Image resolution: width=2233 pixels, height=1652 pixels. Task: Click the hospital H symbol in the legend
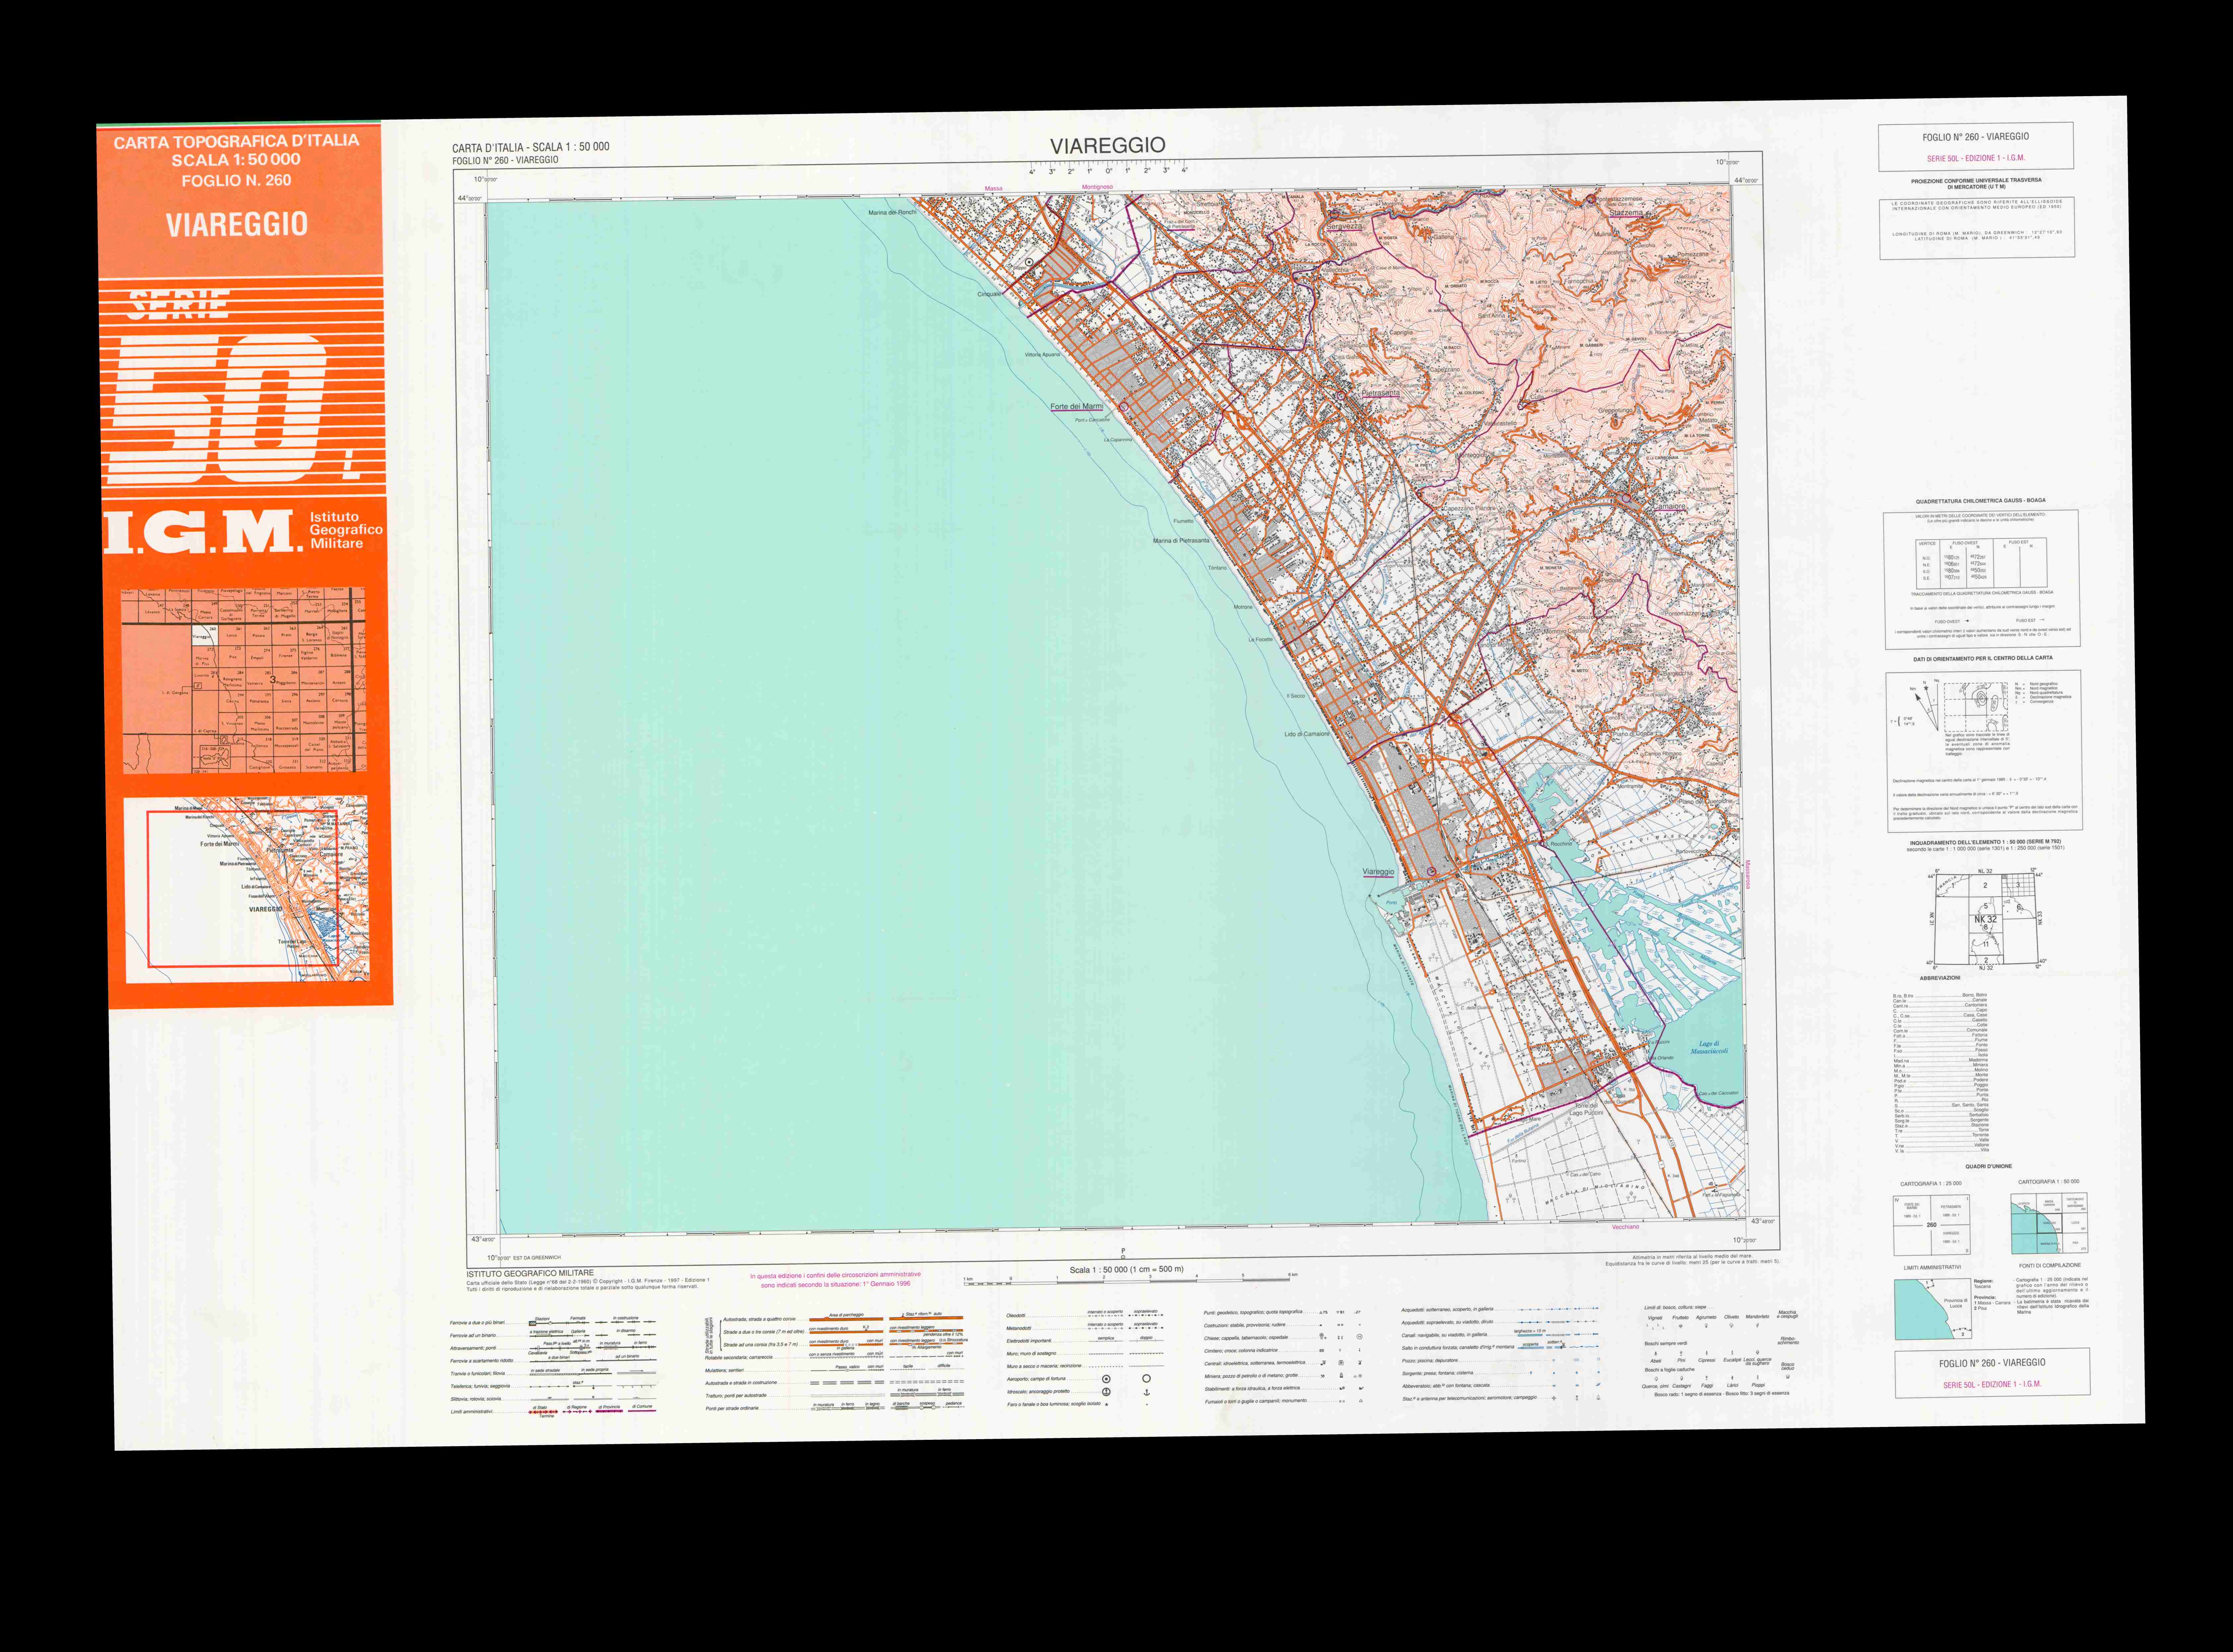[x=1360, y=1337]
